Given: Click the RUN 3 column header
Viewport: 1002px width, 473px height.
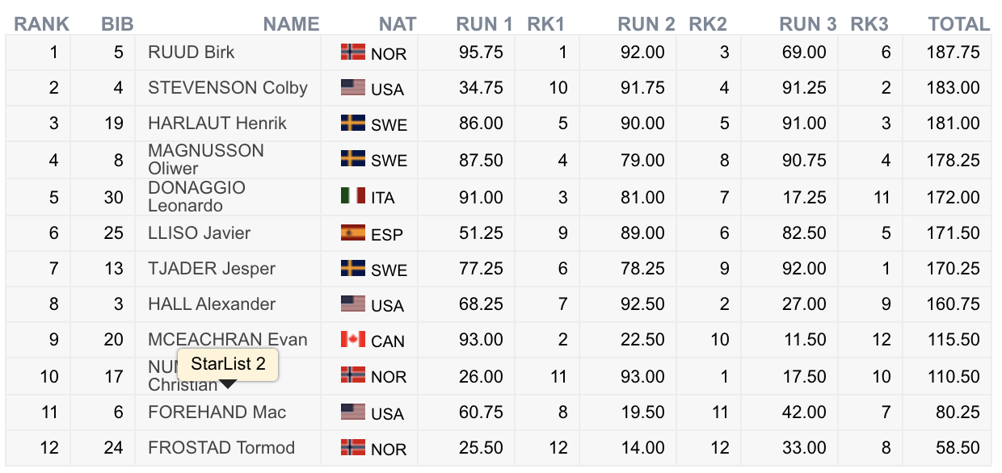Looking at the screenshot, I should (807, 24).
